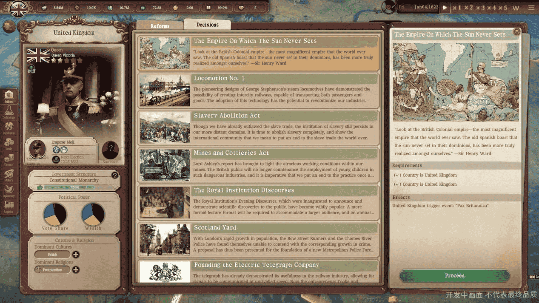The width and height of the screenshot is (539, 303).
Task: Click the green Proceed button
Action: coord(454,275)
